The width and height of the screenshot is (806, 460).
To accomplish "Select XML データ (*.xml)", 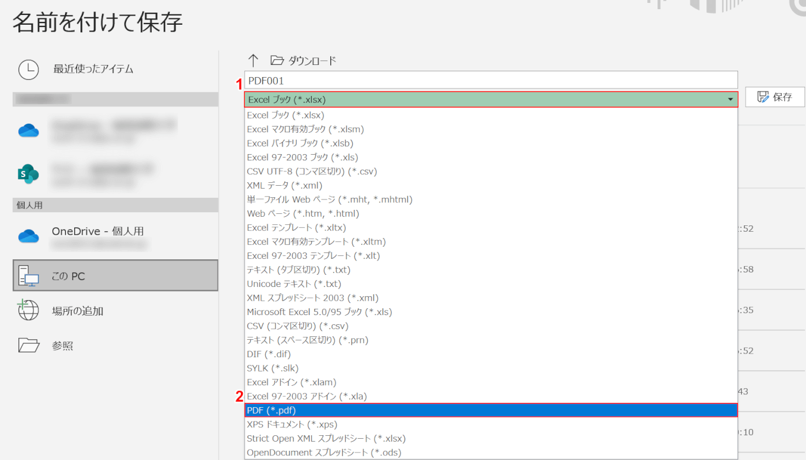I will coord(491,185).
